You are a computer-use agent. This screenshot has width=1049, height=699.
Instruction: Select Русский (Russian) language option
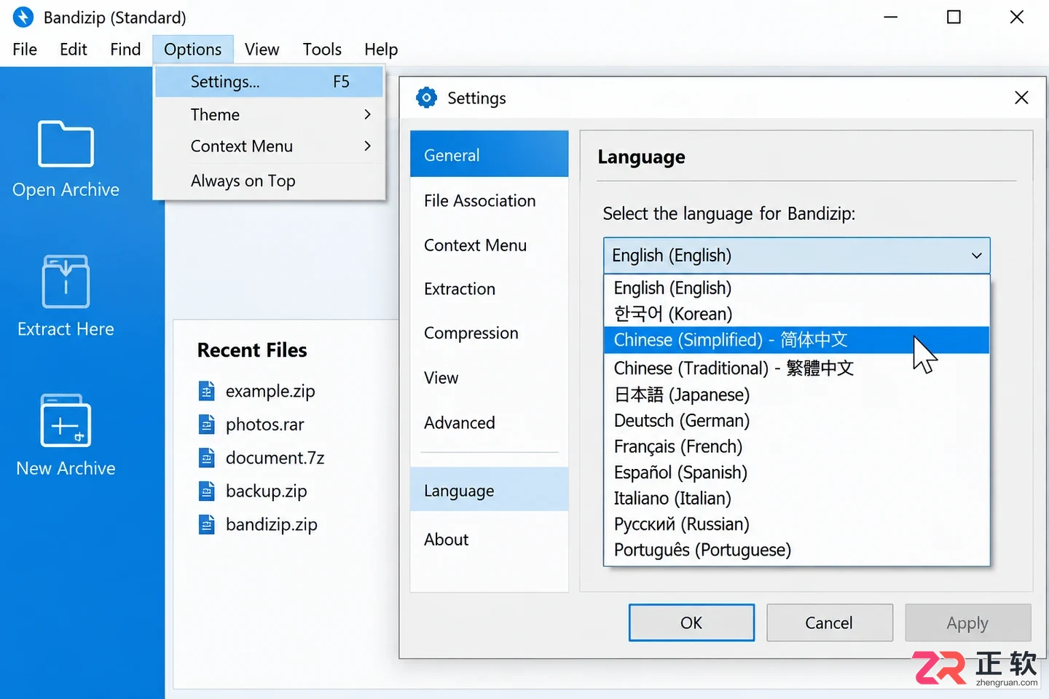point(796,524)
